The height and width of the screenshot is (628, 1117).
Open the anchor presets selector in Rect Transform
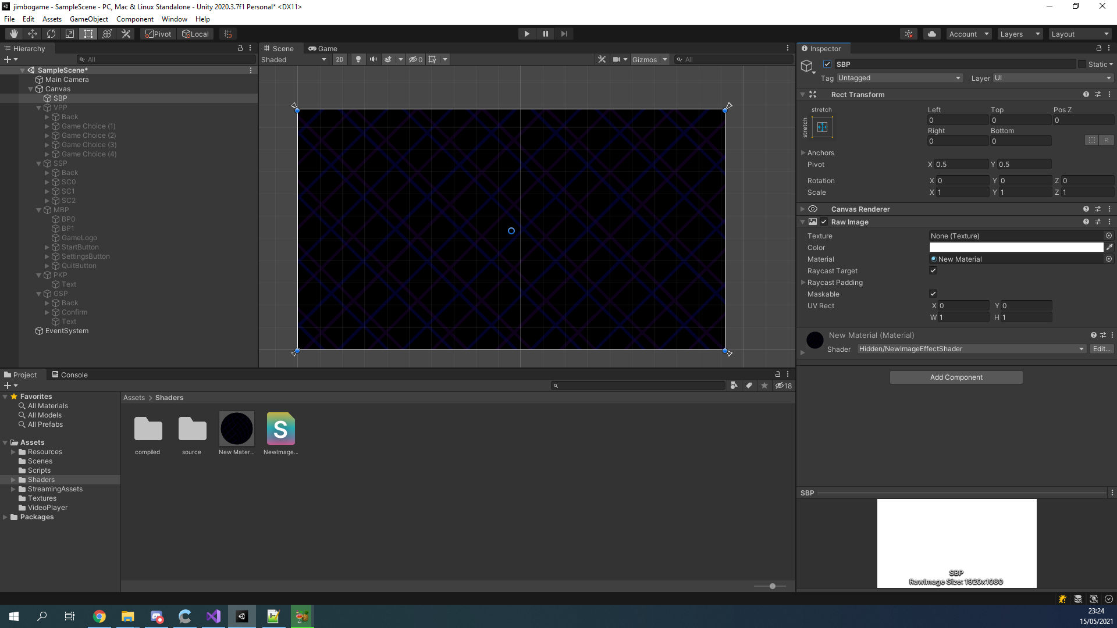click(x=821, y=127)
